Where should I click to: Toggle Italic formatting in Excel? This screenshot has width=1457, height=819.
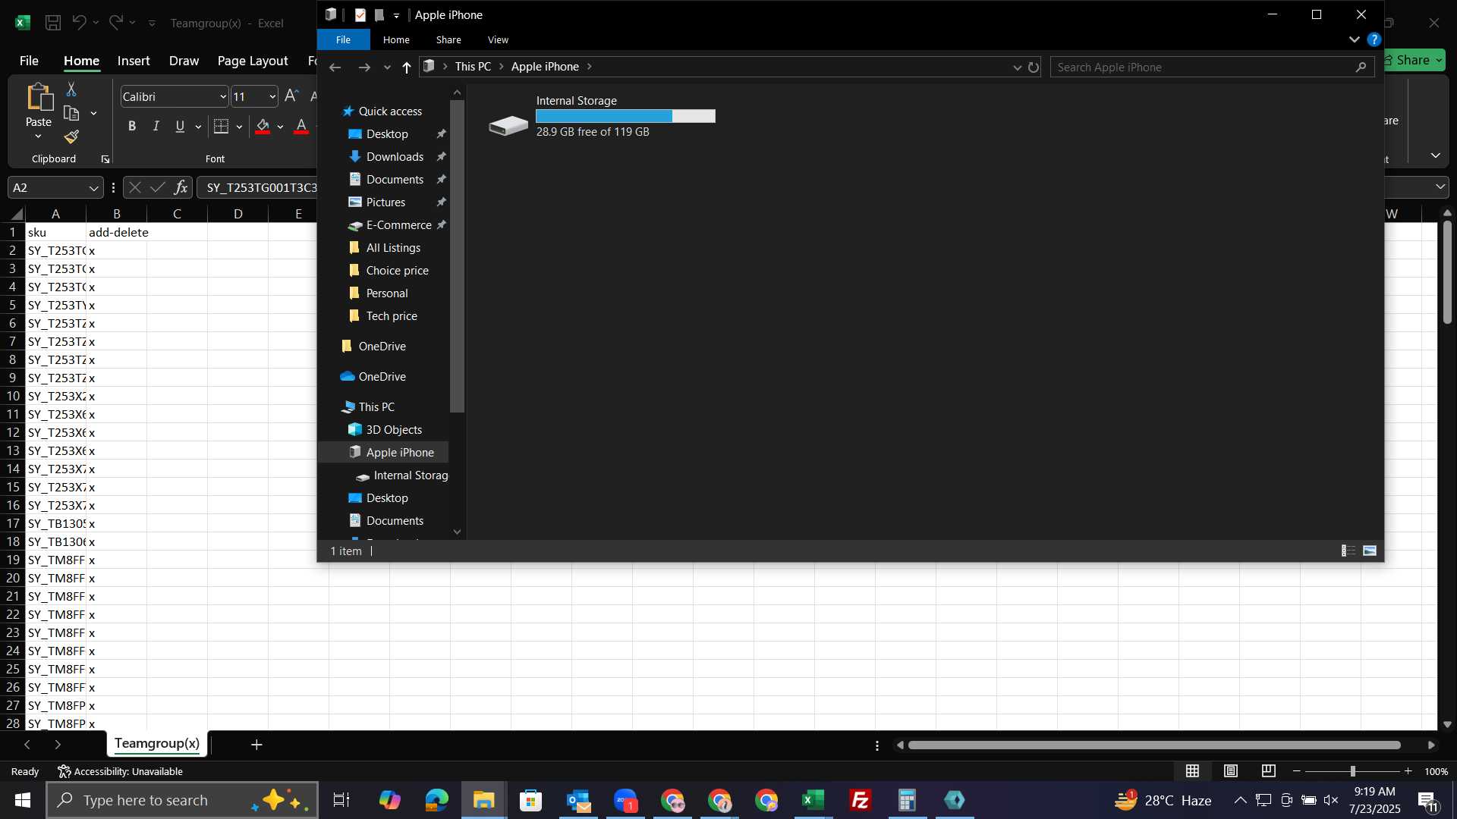click(x=156, y=127)
